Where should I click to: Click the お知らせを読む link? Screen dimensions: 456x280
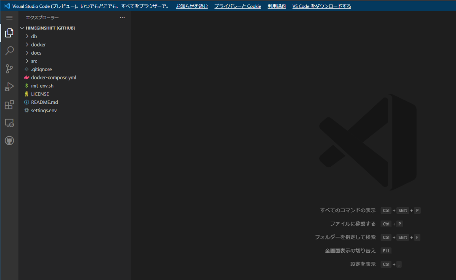[192, 6]
